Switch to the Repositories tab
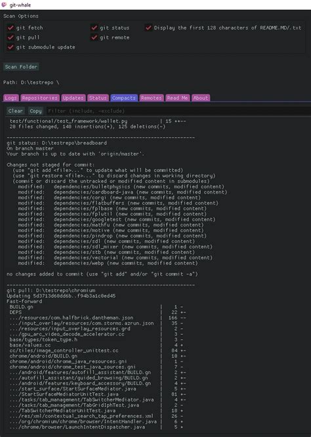This screenshot has width=311, height=437. (40, 98)
